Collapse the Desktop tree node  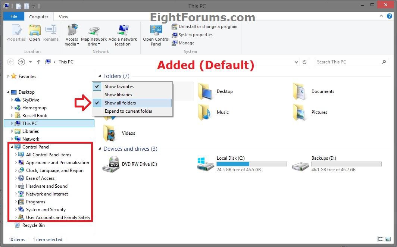pyautogui.click(x=8, y=92)
